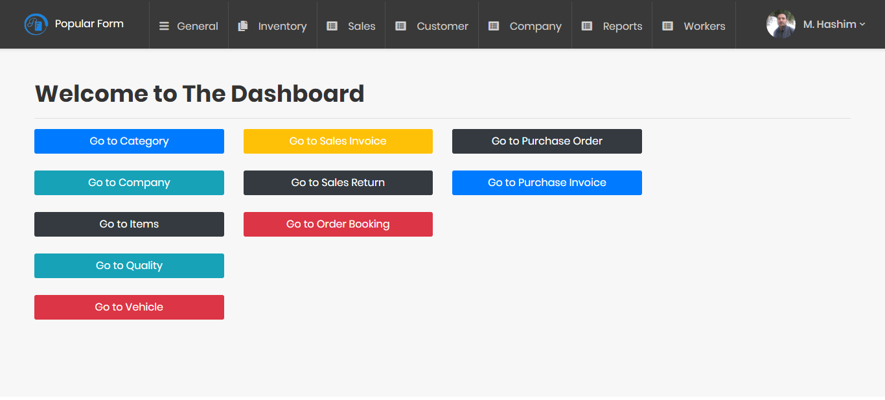Click the Popular Form logo icon
Image resolution: width=885 pixels, height=400 pixels.
click(36, 25)
